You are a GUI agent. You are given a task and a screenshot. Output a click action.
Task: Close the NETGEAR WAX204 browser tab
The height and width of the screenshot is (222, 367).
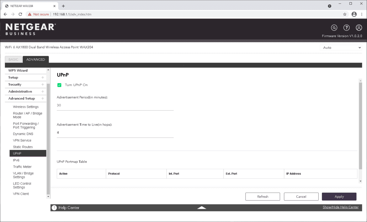(54, 6)
